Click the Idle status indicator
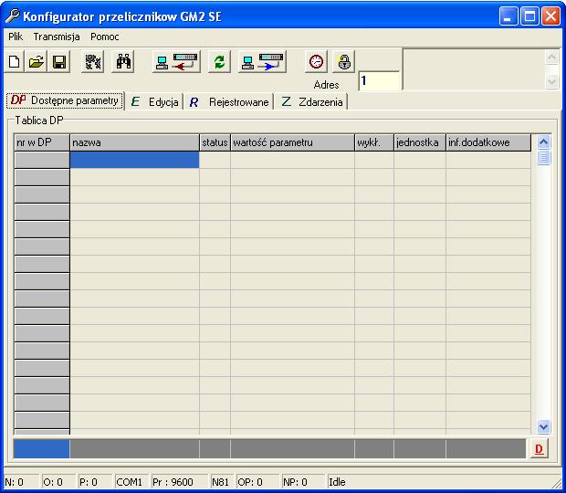The height and width of the screenshot is (493, 566). pos(337,482)
